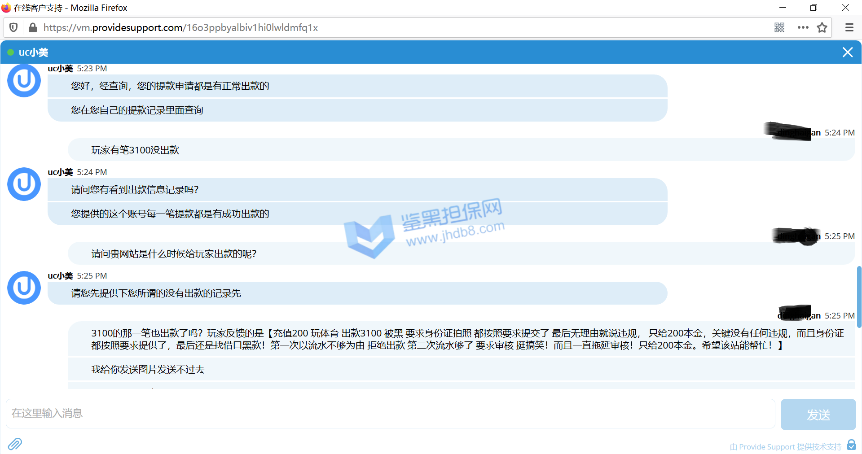Open the page actions three-dot menu
Screen dimensions: 862x454
(803, 28)
